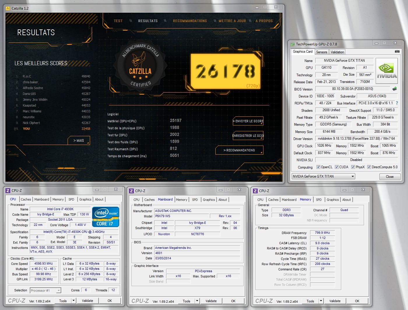Open the Processor #1 selection dropdown

pyautogui.click(x=45, y=290)
